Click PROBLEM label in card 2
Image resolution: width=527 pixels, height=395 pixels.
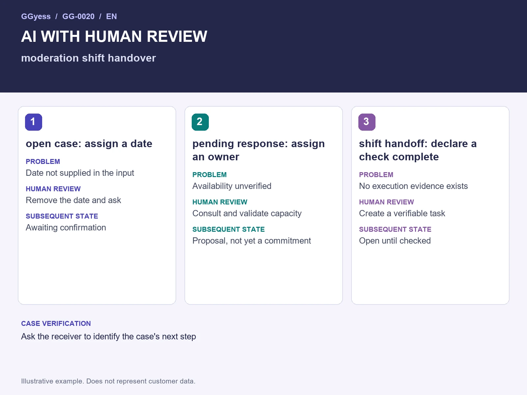[209, 175]
